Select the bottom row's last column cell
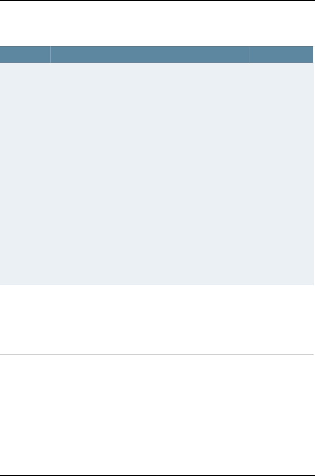 (x=281, y=415)
